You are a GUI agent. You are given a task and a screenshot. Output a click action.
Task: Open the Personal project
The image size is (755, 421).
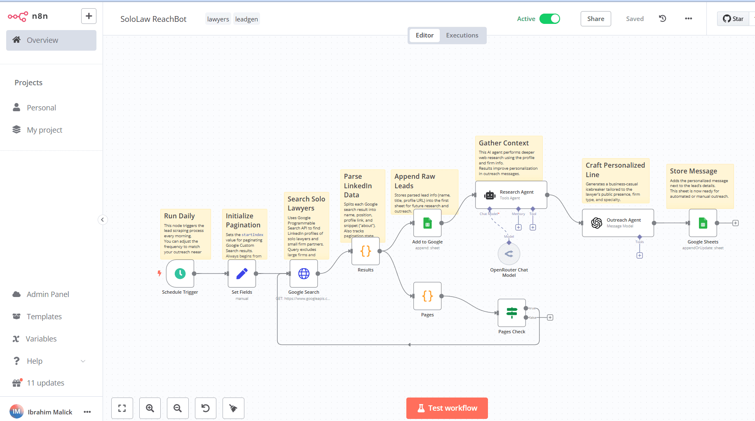[51, 108]
